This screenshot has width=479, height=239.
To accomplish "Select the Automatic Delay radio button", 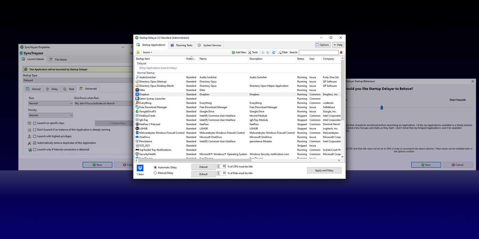I will [x=155, y=167].
